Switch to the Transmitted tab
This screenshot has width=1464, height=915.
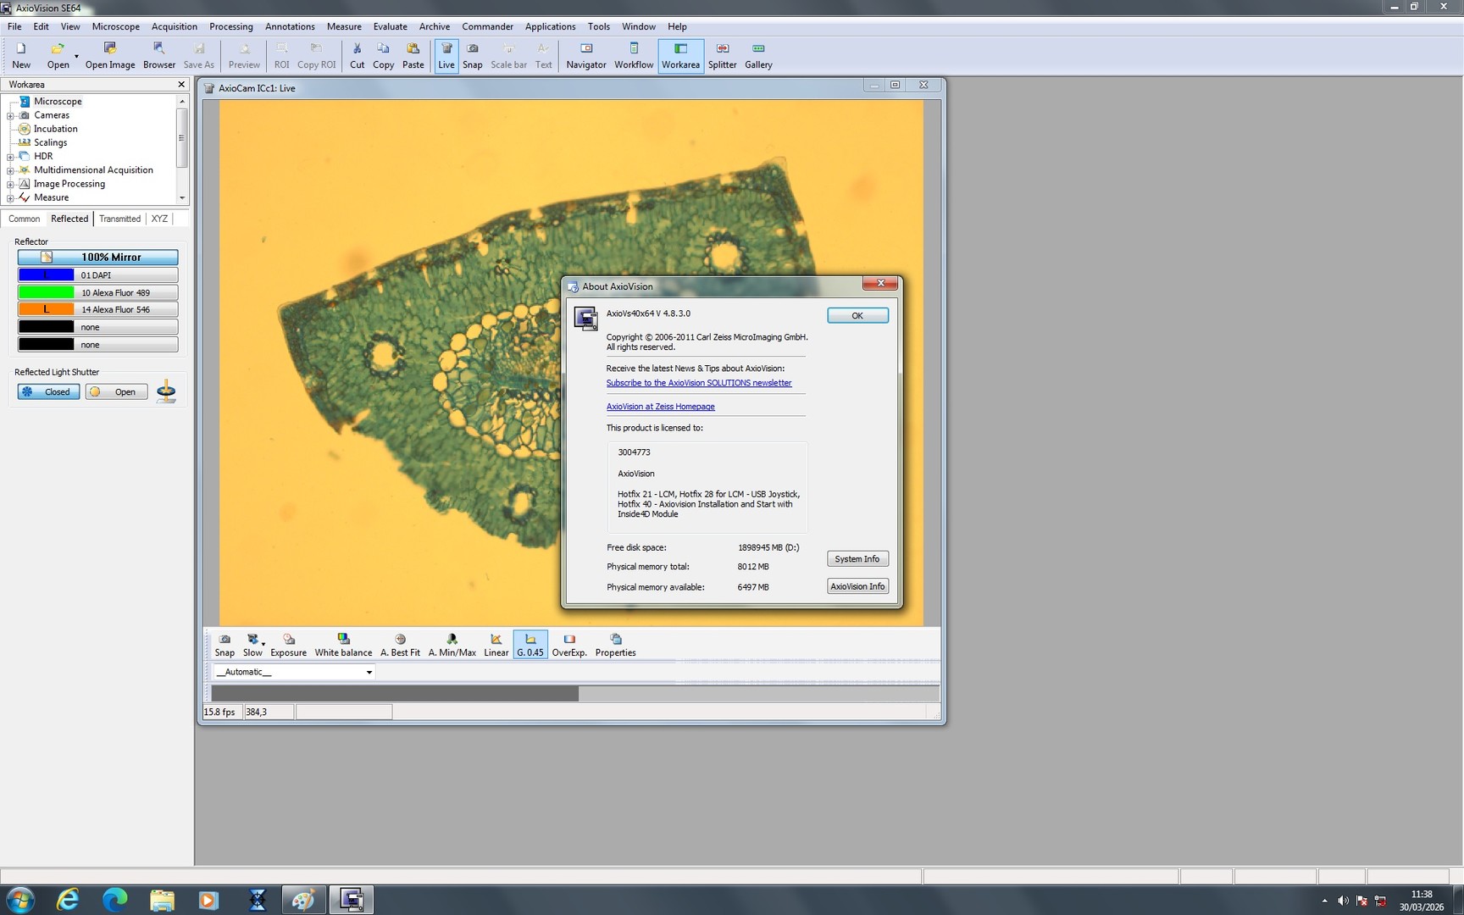coord(119,219)
